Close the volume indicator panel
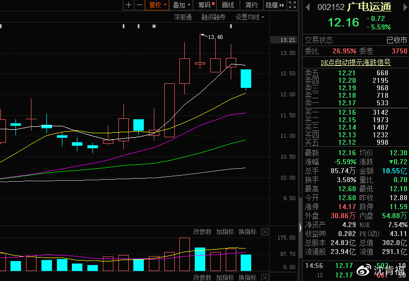 coord(265,232)
